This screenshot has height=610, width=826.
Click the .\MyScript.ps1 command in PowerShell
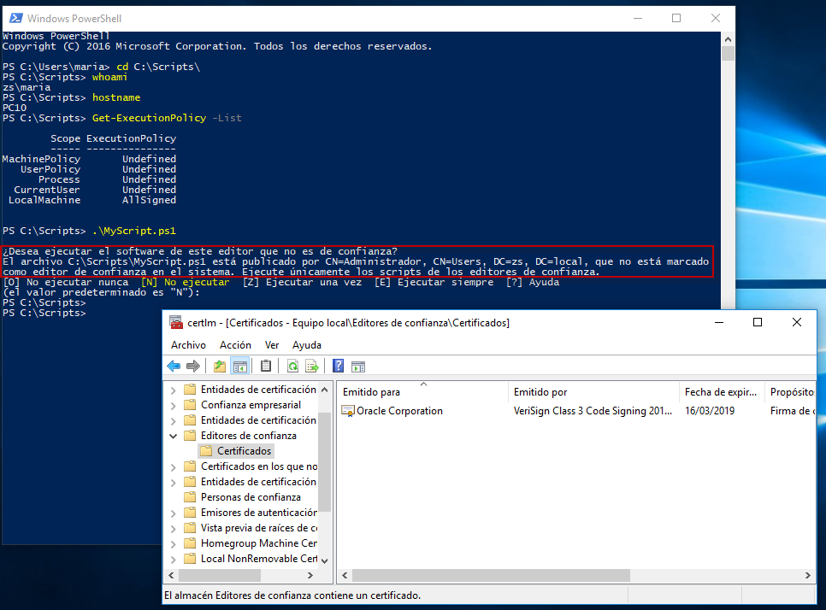133,231
